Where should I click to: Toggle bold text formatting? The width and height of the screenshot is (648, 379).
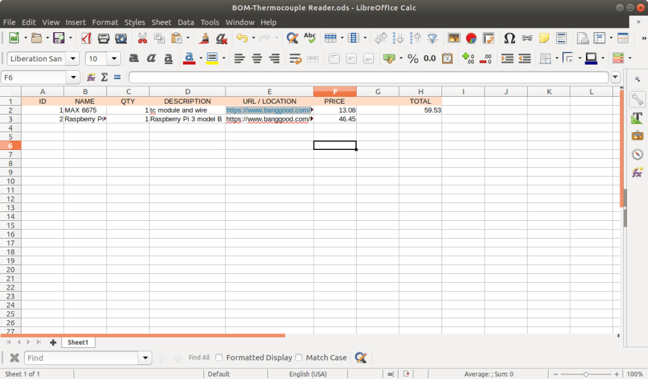[x=134, y=59]
